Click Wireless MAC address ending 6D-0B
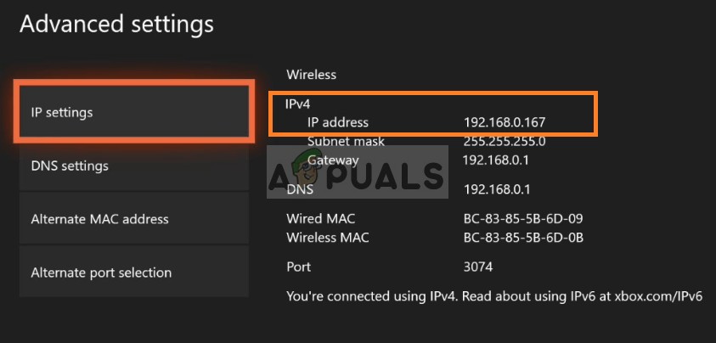This screenshot has width=716, height=343. [x=523, y=237]
